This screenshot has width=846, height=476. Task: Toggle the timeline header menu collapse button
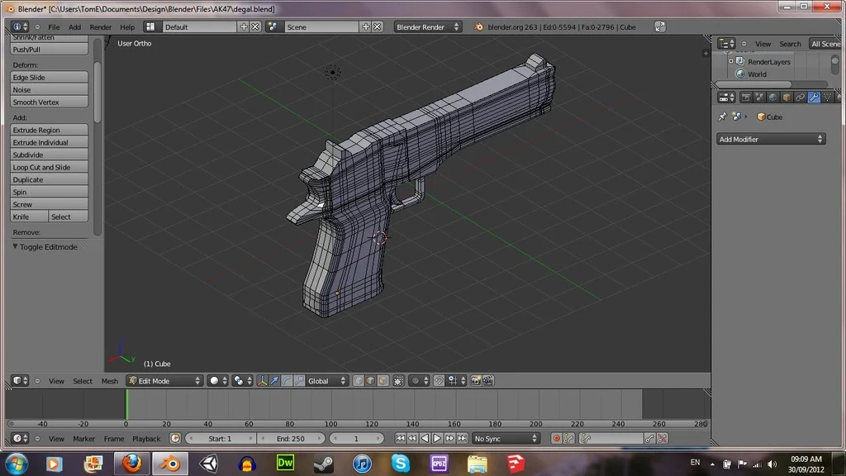tap(37, 438)
